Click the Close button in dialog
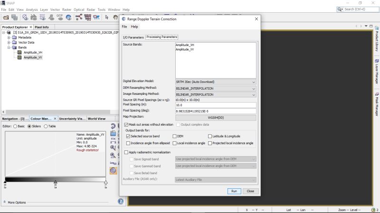 (250, 191)
